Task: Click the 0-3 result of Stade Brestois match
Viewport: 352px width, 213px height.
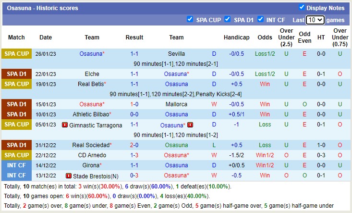Action: pyautogui.click(x=134, y=175)
